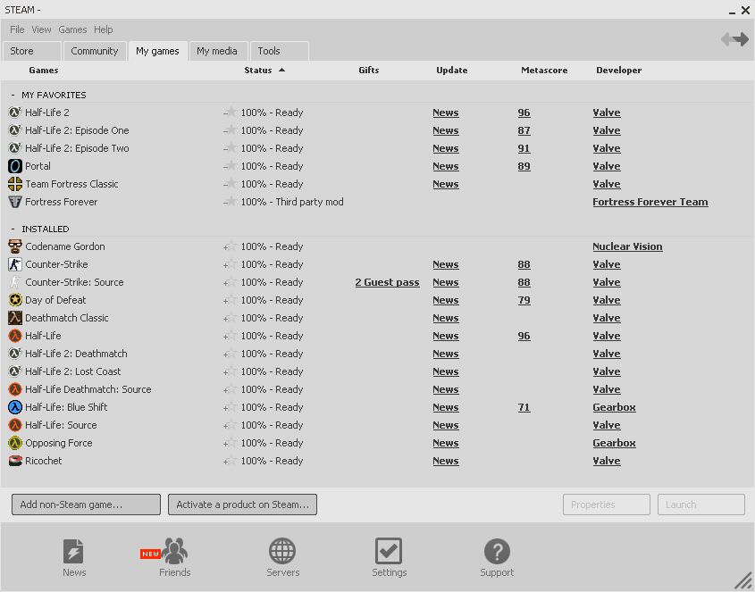
Task: Click the Half-Life: Blue Shift icon
Action: [15, 407]
